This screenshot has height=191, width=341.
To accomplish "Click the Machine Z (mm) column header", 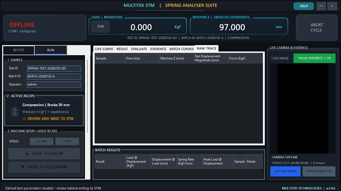I will (177, 58).
